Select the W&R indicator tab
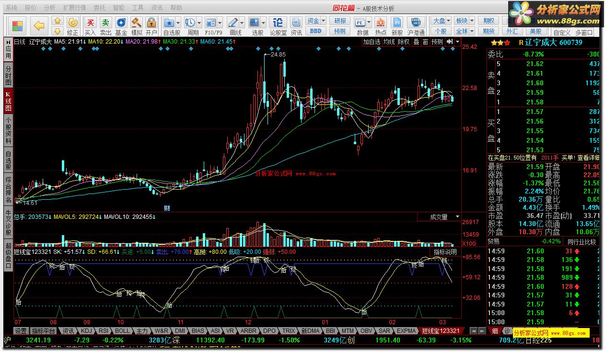 tap(162, 331)
